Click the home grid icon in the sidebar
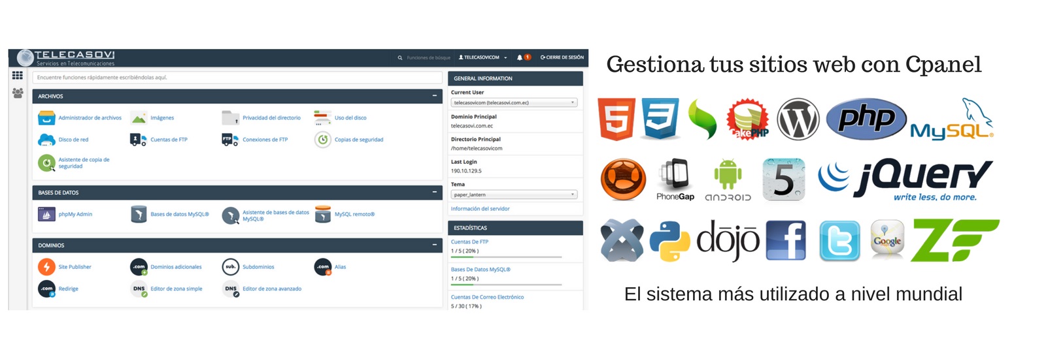This screenshot has height=359, width=1046. pos(18,76)
